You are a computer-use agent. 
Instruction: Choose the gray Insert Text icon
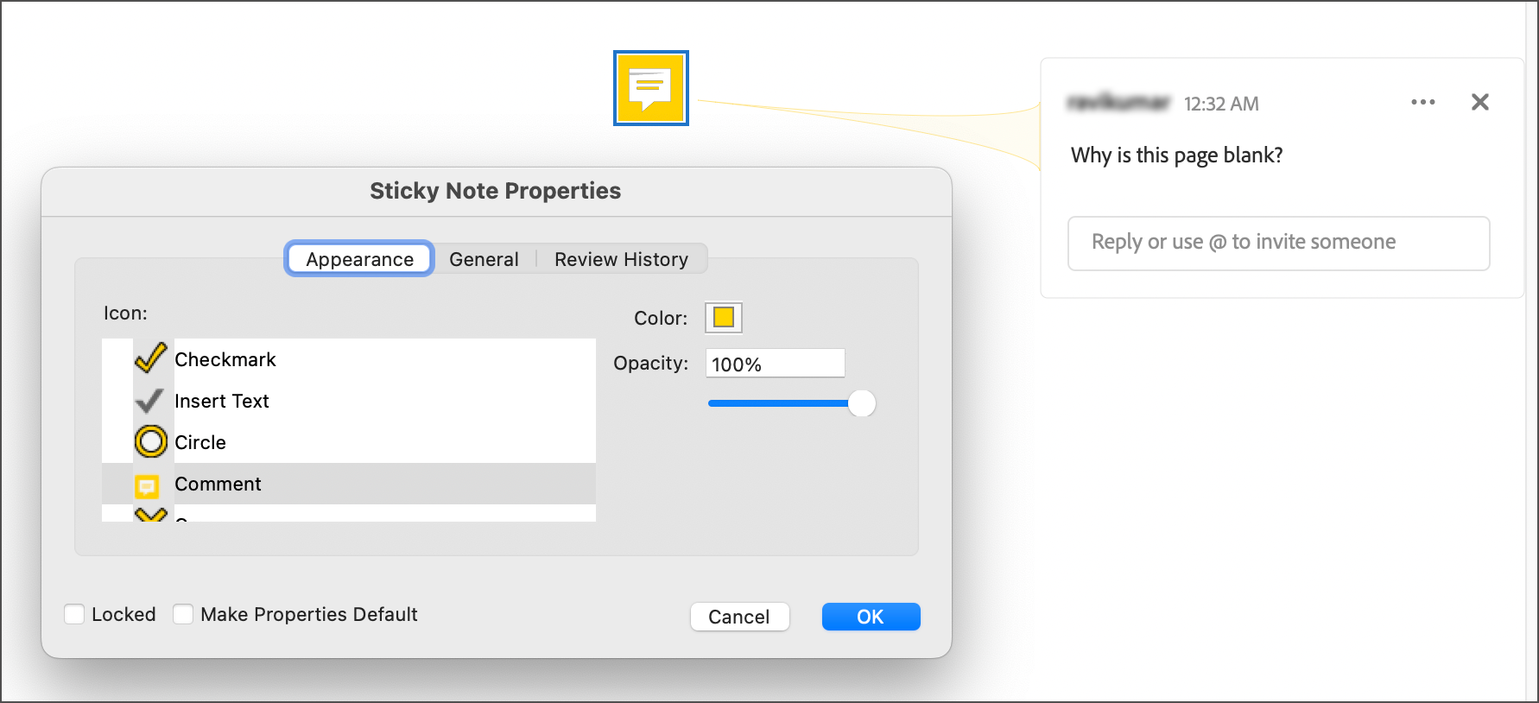tap(221, 401)
